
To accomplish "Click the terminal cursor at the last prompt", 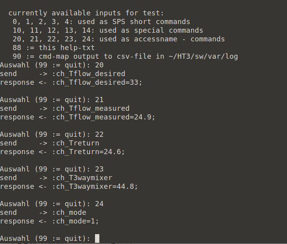I will pyautogui.click(x=97, y=238).
